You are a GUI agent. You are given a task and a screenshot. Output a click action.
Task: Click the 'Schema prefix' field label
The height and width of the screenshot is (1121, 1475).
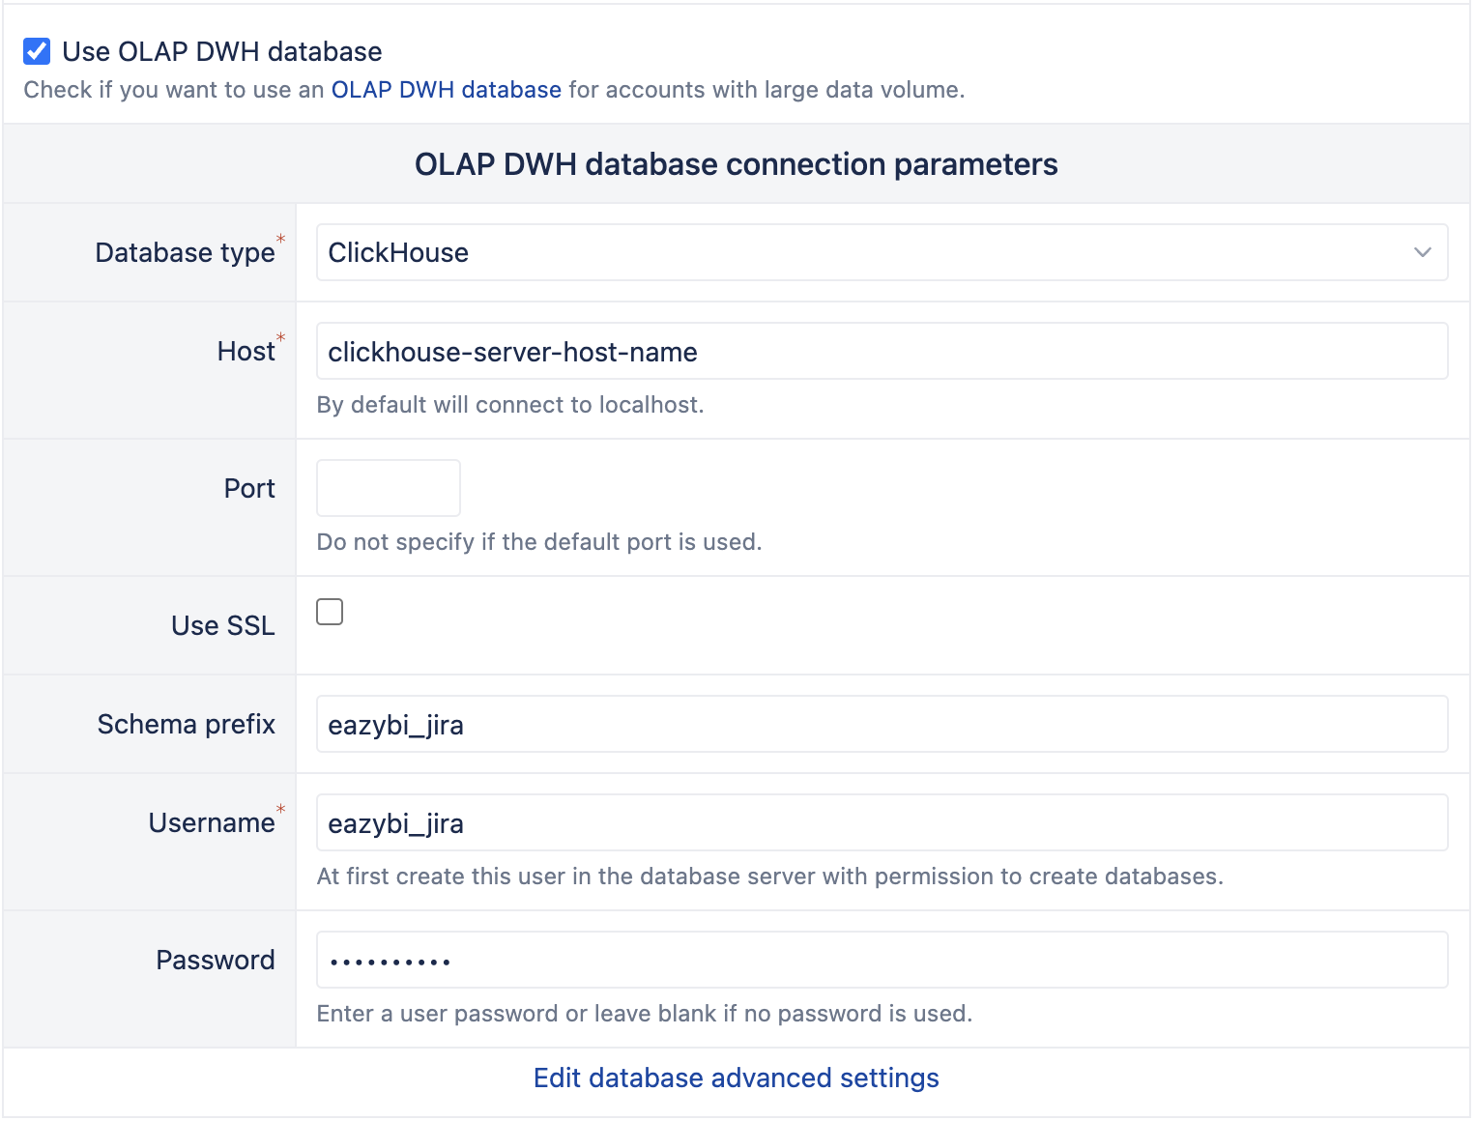[186, 724]
